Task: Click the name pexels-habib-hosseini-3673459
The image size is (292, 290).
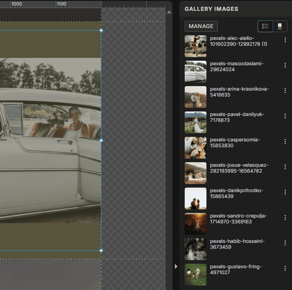Action: click(237, 244)
